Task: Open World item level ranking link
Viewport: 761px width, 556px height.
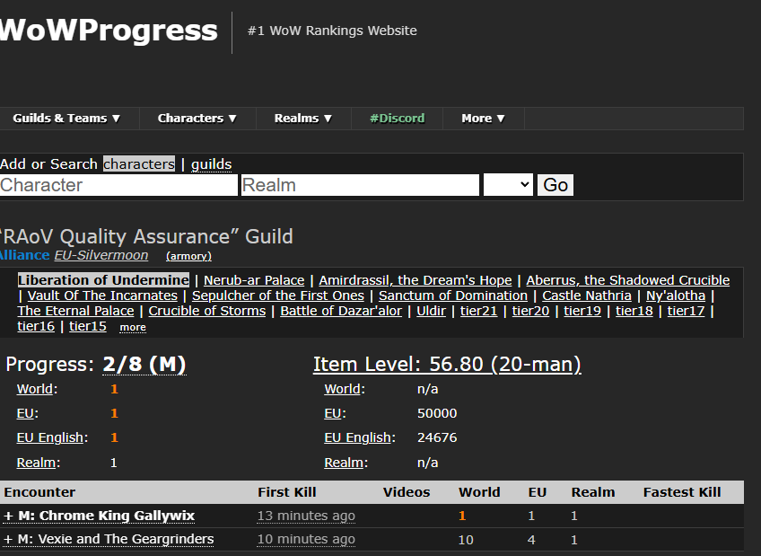Action: (x=342, y=389)
